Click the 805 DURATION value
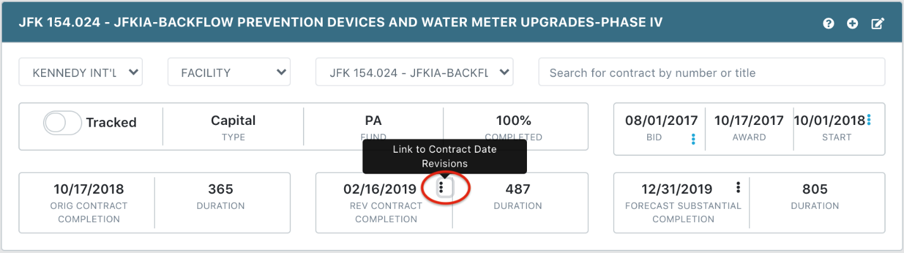 (x=815, y=189)
